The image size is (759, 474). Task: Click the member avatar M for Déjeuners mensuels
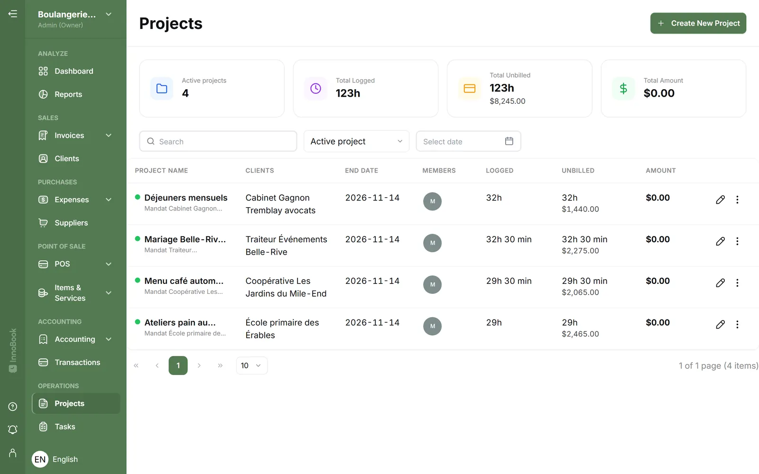[x=432, y=201]
